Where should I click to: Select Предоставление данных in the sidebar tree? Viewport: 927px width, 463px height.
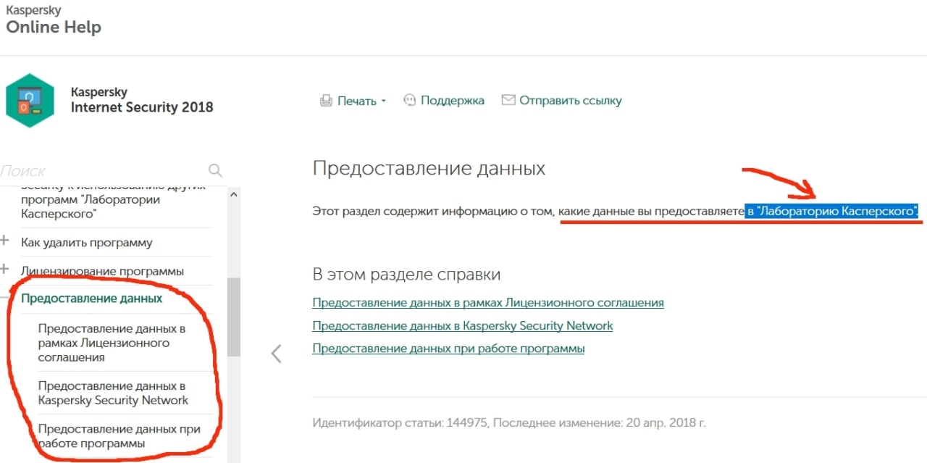pyautogui.click(x=91, y=298)
